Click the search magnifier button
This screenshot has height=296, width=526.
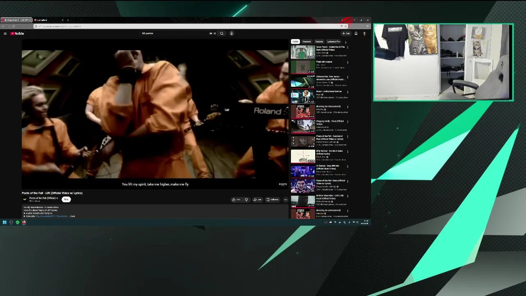(x=221, y=33)
